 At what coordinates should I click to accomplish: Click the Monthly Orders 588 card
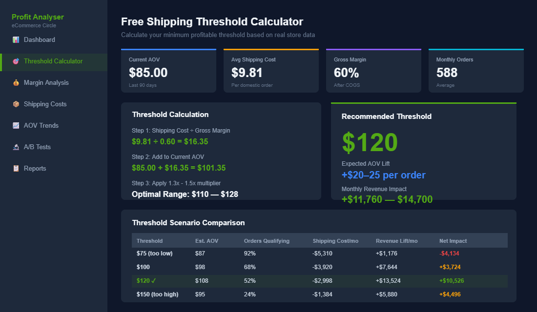[x=476, y=71]
